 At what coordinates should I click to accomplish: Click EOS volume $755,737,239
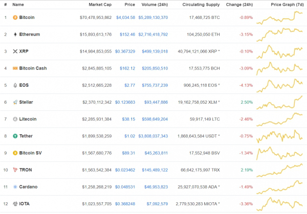click(155, 85)
